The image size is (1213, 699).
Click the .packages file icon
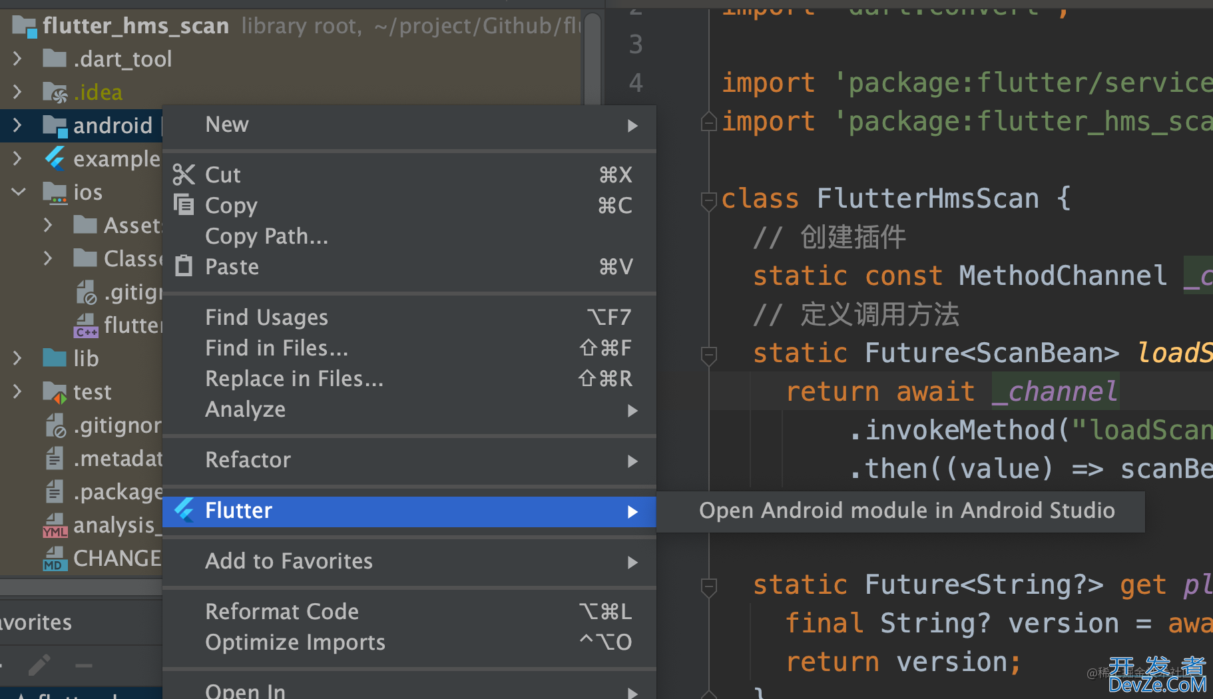click(x=55, y=491)
